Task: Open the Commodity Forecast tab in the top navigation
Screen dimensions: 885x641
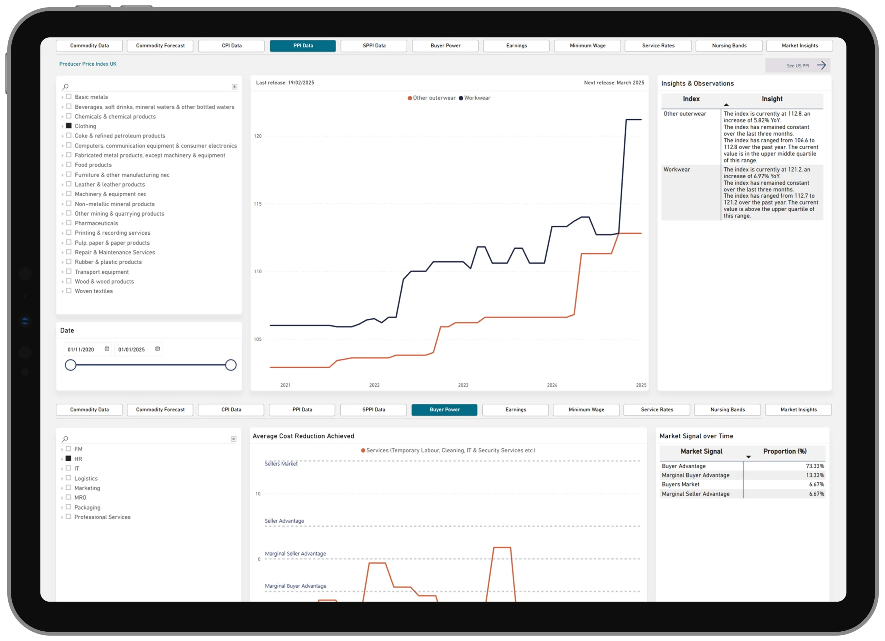Action: coord(160,46)
